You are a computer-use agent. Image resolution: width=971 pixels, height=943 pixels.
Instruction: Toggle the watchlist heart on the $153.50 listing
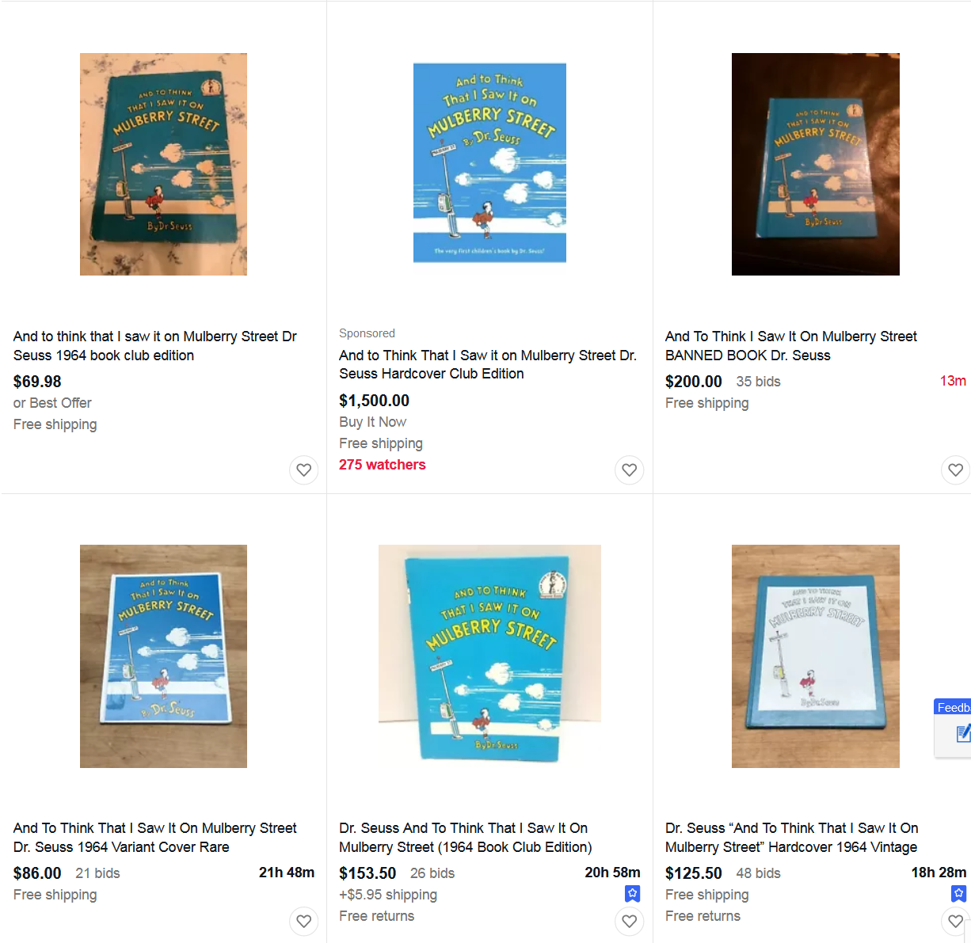pos(630,922)
